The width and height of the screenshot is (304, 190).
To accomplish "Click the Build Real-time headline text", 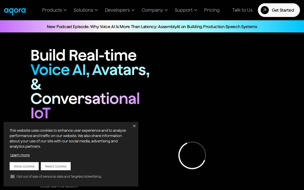I will (x=84, y=55).
